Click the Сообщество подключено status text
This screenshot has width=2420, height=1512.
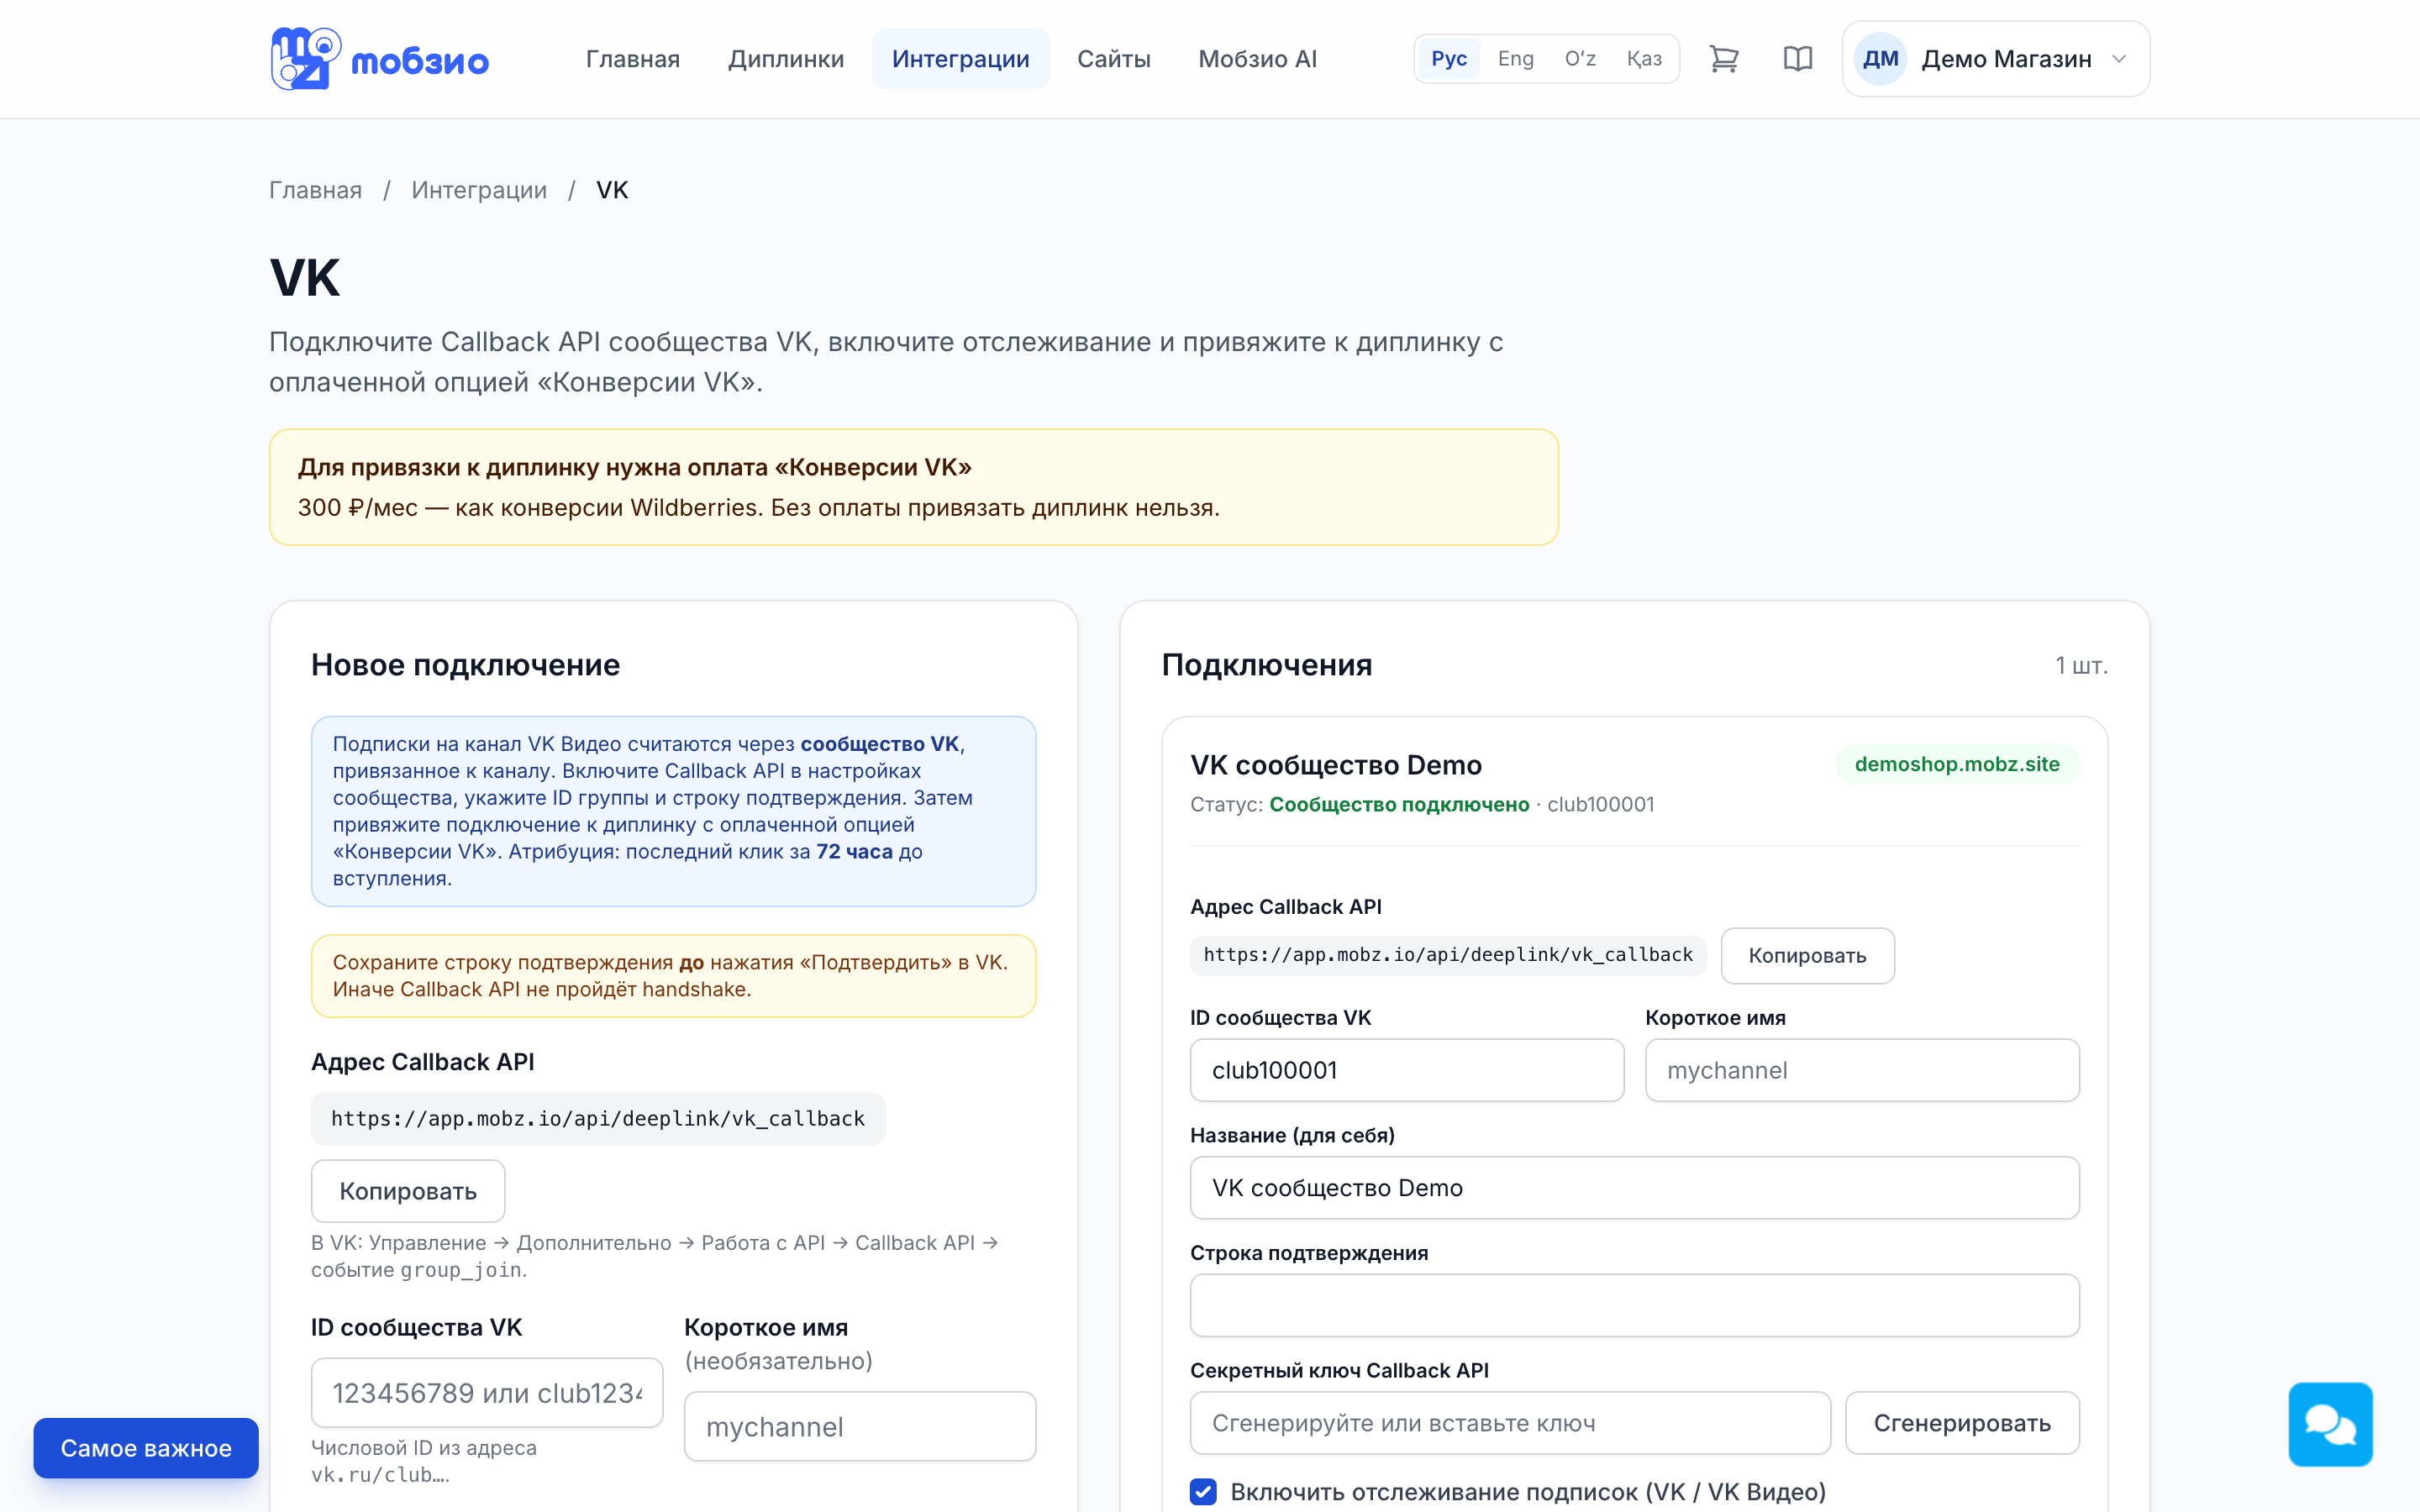click(1399, 804)
